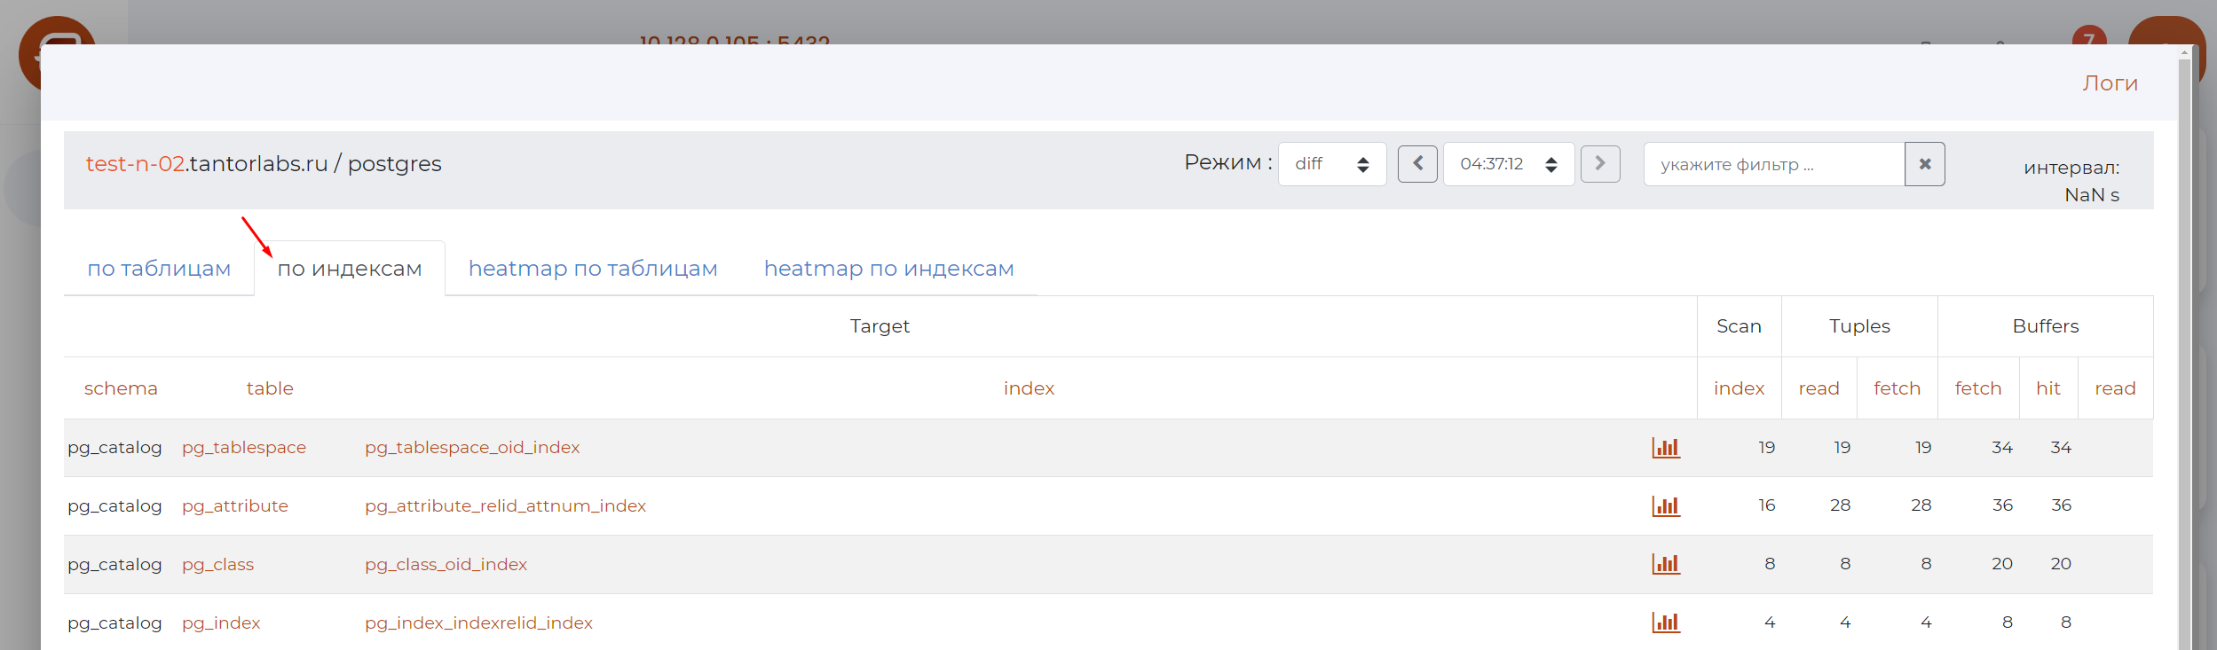Open chart icon for pg_class_oid_index row
2217x650 pixels.
(1665, 564)
